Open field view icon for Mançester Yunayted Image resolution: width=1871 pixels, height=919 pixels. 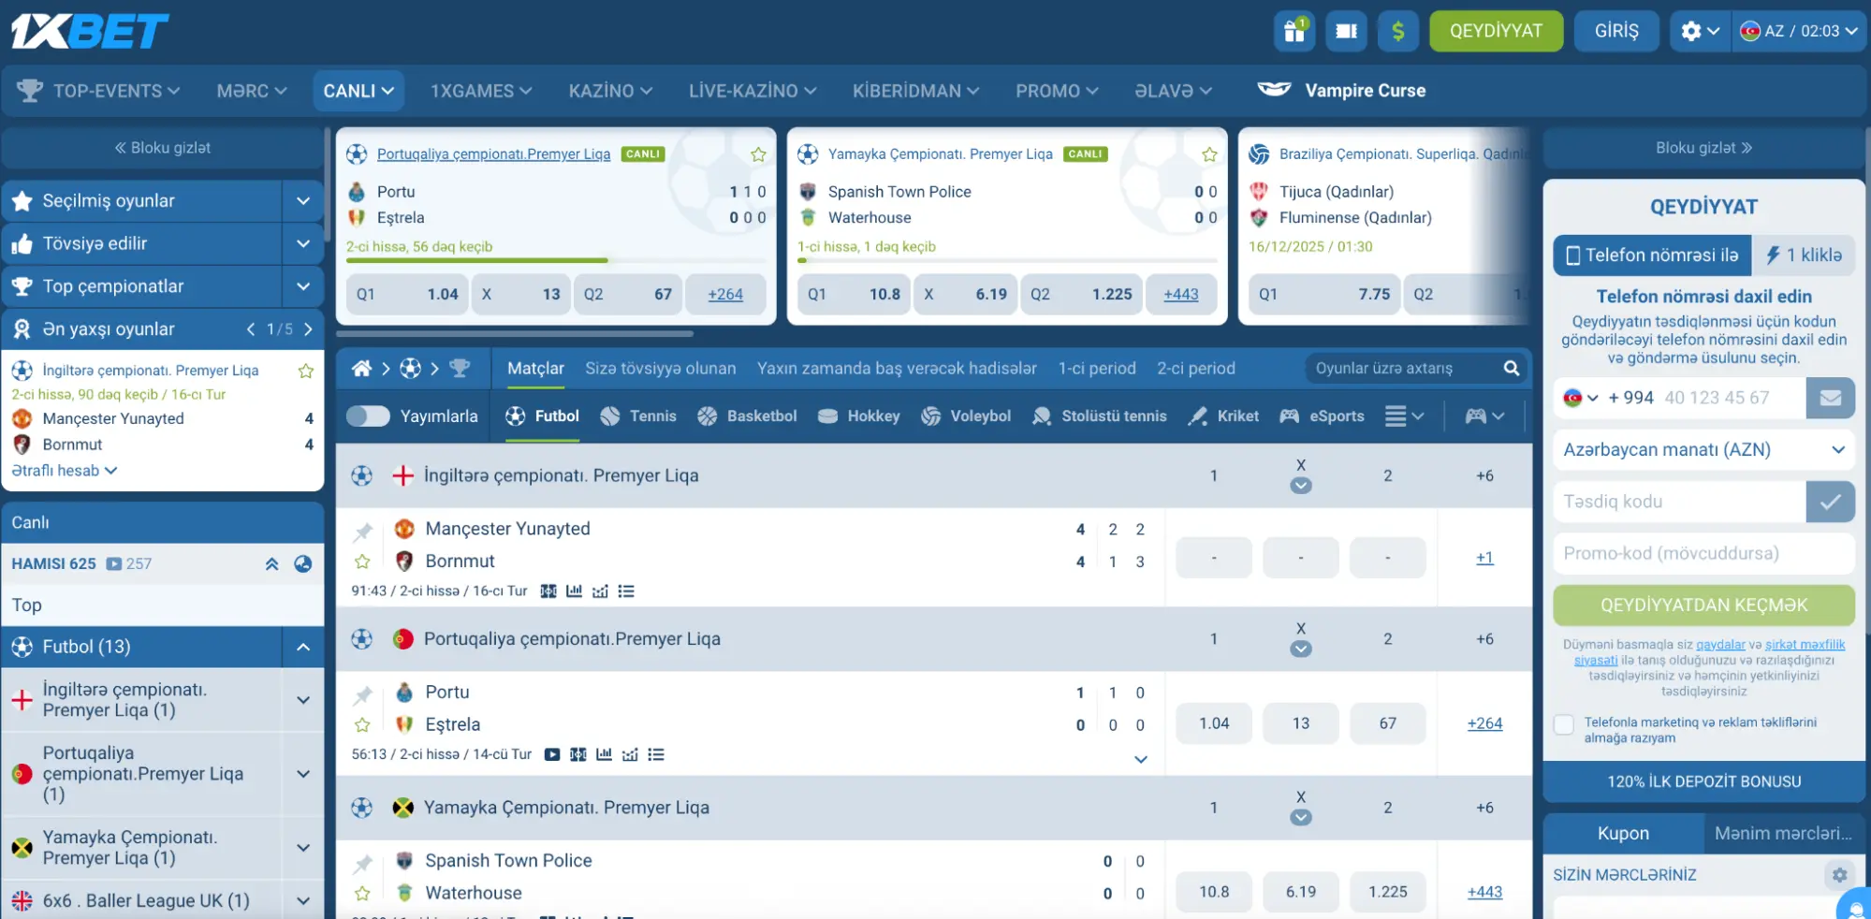[x=548, y=591]
